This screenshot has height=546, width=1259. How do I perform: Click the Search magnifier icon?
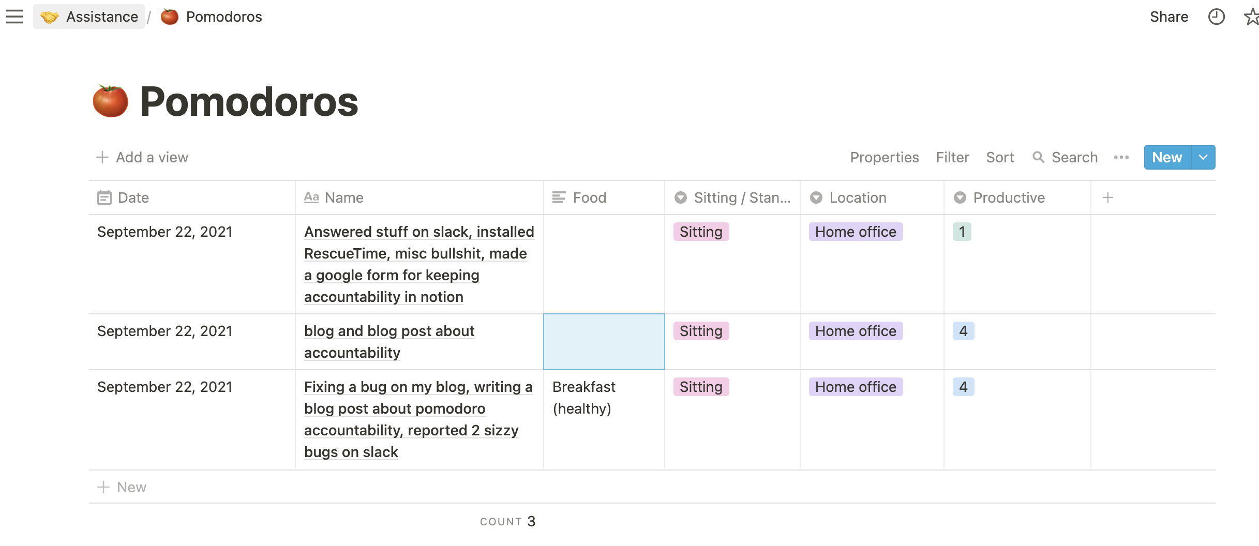[1038, 157]
